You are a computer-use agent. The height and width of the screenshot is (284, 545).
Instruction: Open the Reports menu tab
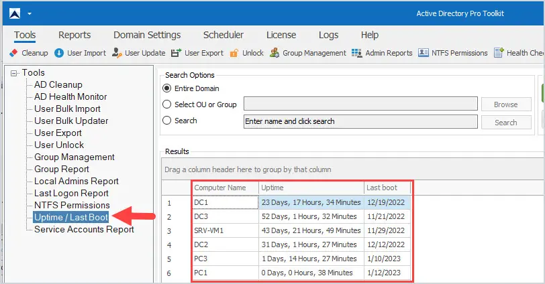point(75,35)
